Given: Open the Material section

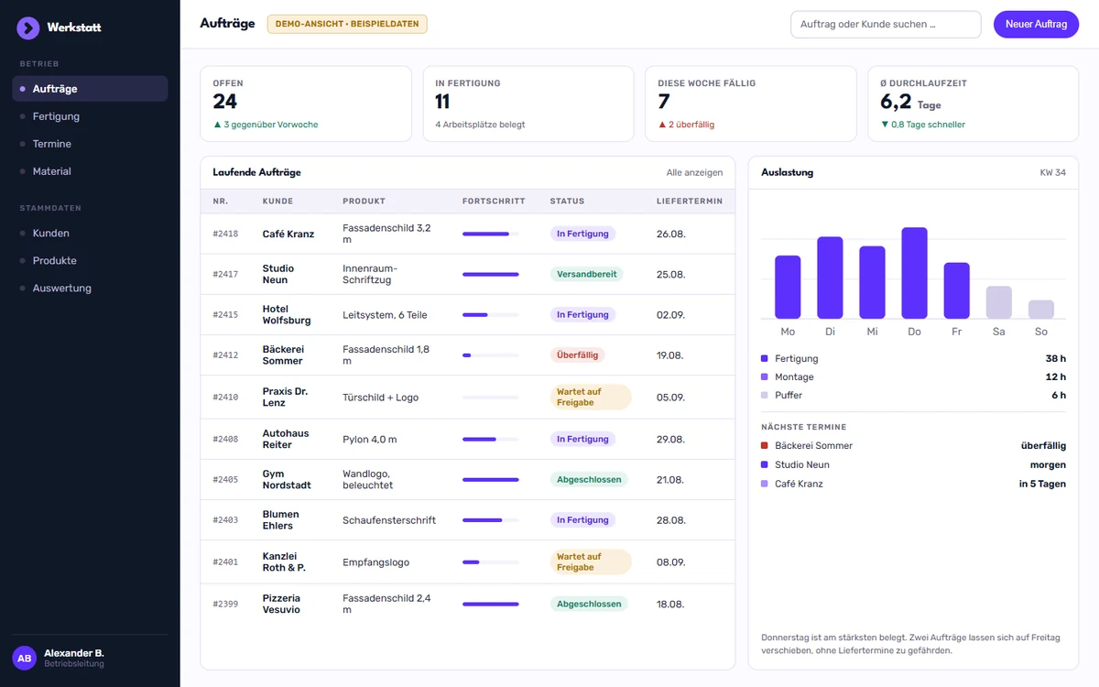Looking at the screenshot, I should coord(90,171).
